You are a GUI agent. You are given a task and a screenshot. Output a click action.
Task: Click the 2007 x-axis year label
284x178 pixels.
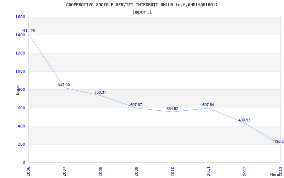click(65, 172)
